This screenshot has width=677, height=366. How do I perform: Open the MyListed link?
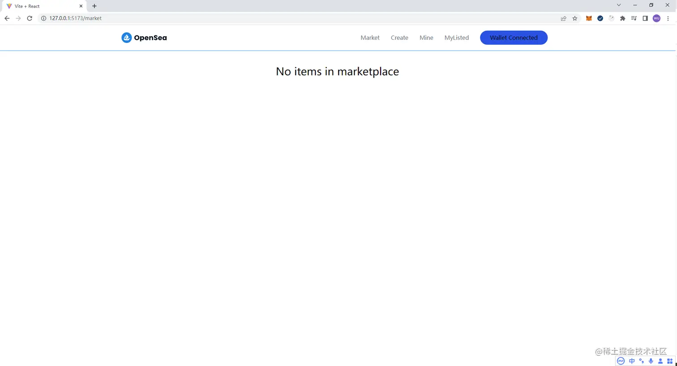456,38
